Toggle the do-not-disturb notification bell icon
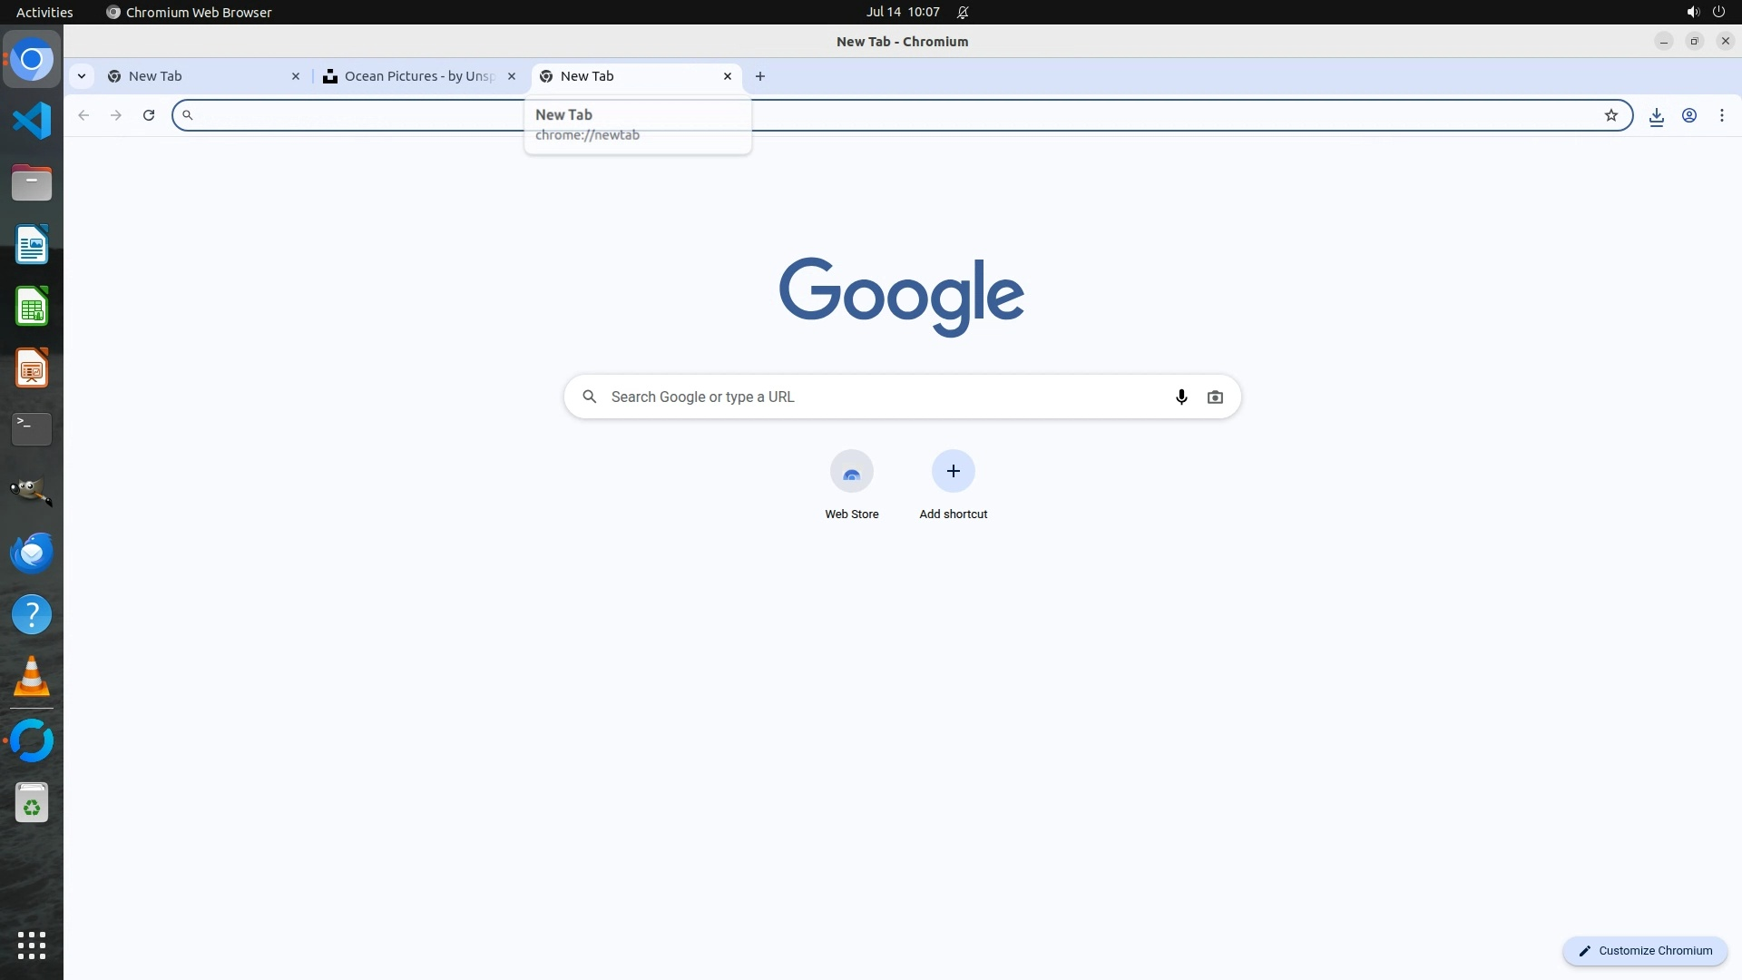 (963, 12)
